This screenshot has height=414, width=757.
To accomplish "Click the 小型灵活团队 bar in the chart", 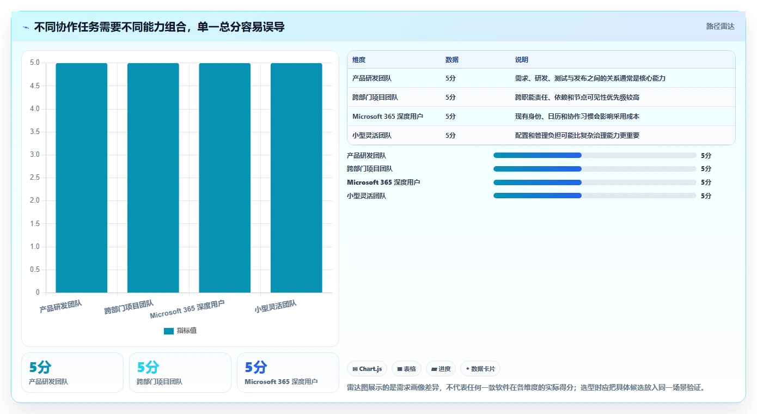I will pyautogui.click(x=296, y=178).
